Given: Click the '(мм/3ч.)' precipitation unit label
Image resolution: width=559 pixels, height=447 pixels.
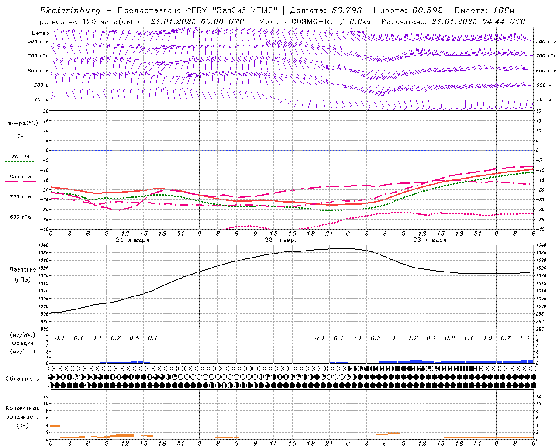Looking at the screenshot, I should [22, 335].
